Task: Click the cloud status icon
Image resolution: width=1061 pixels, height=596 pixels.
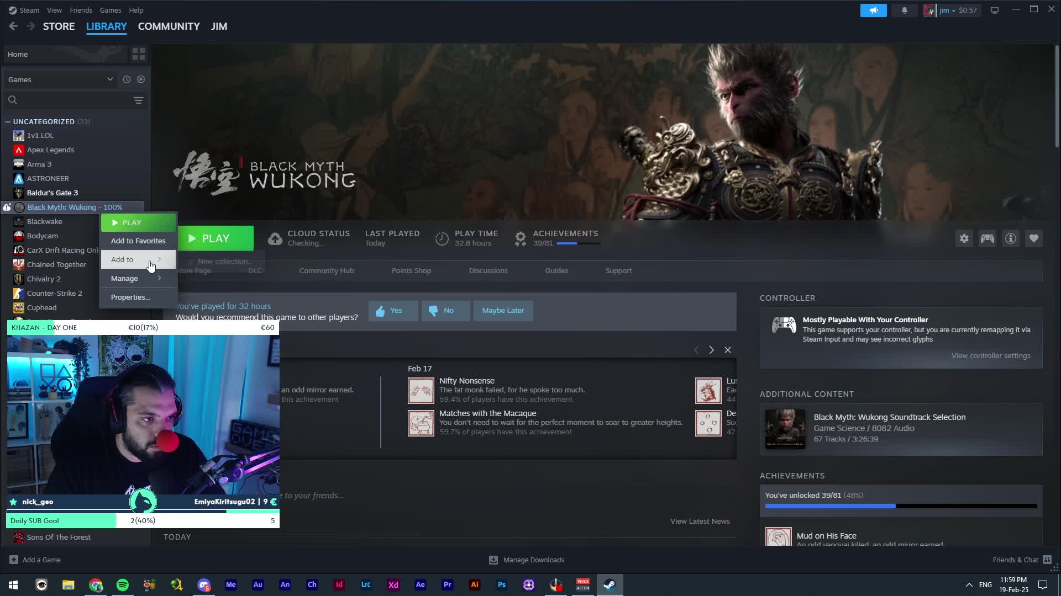Action: [275, 238]
